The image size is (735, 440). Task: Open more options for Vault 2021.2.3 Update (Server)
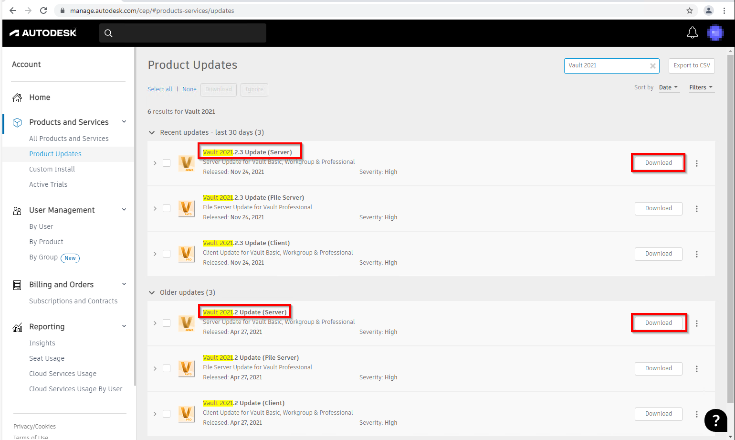(697, 163)
